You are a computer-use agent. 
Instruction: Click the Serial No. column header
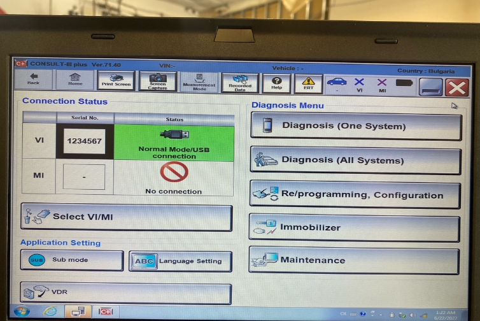(85, 118)
